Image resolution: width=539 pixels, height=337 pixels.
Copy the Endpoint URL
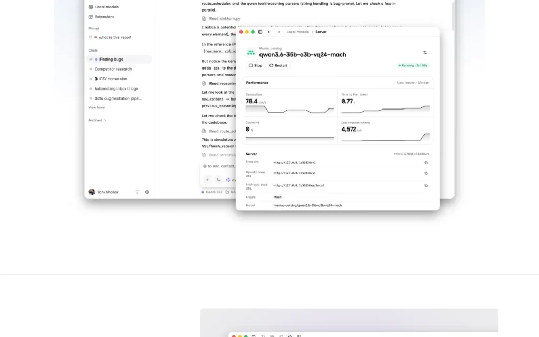[426, 163]
